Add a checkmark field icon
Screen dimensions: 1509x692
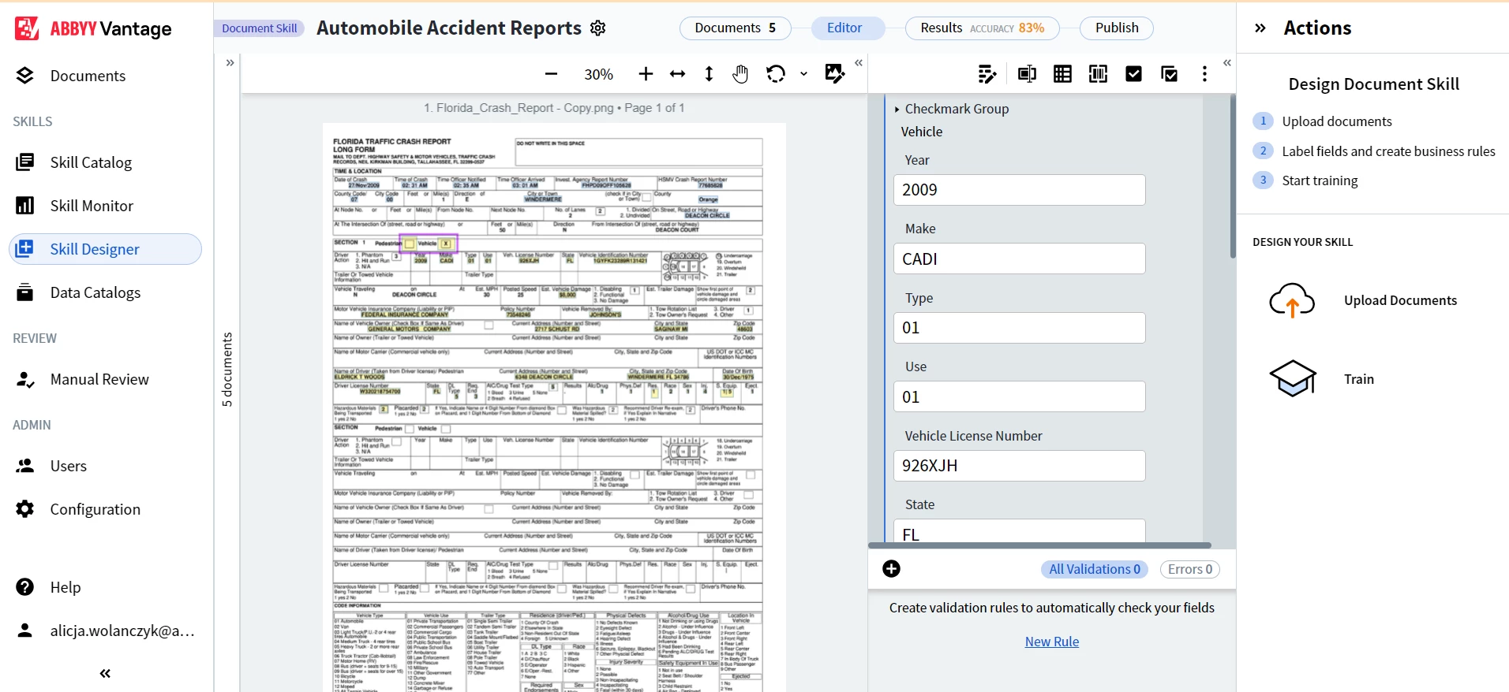click(1133, 74)
